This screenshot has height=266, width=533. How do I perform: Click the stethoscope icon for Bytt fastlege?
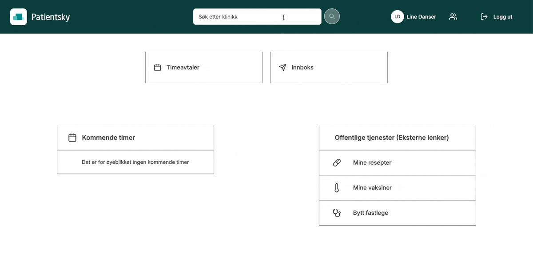(x=337, y=213)
